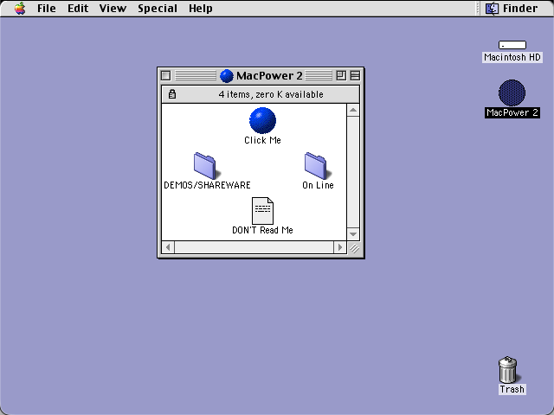The width and height of the screenshot is (554, 415).
Task: Open the File menu
Action: (x=47, y=8)
